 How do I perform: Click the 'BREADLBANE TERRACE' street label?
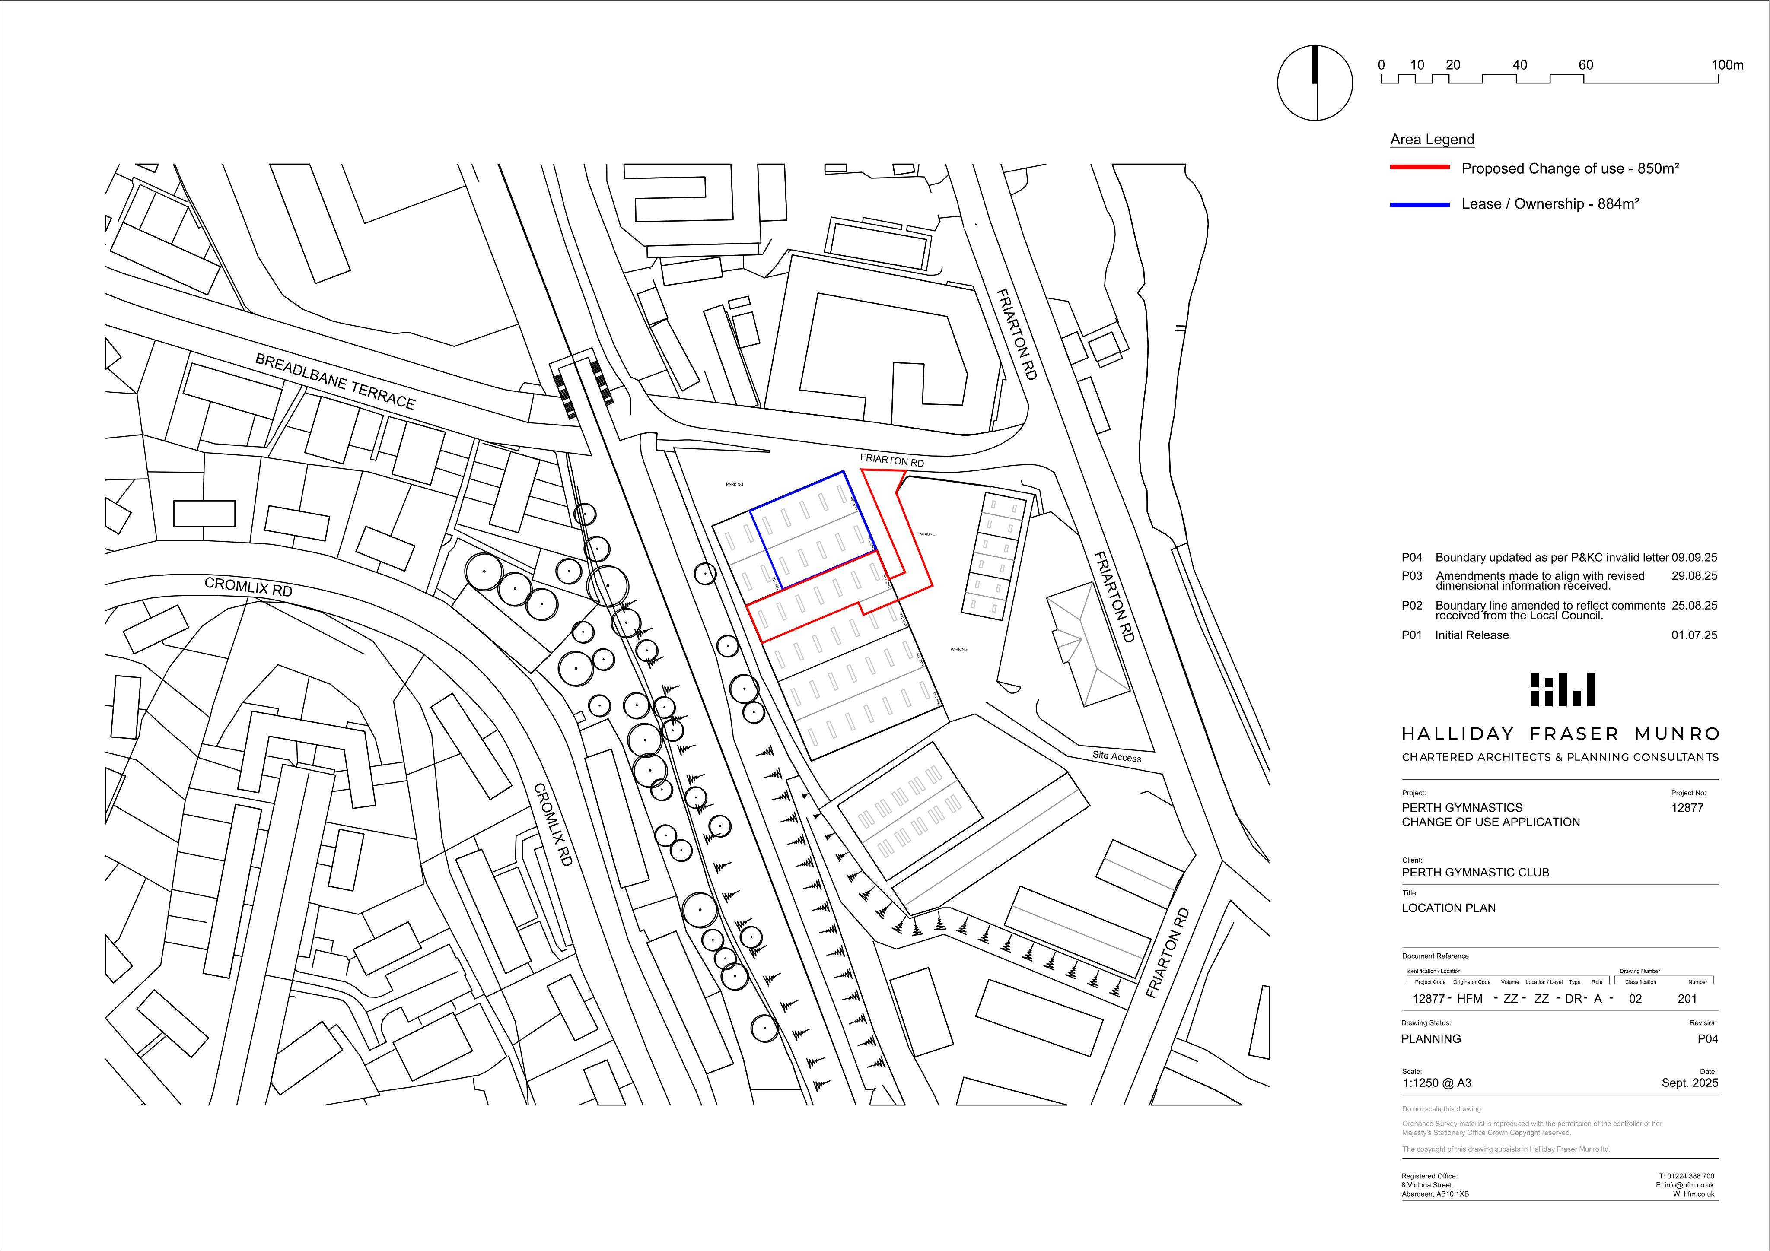(x=335, y=381)
